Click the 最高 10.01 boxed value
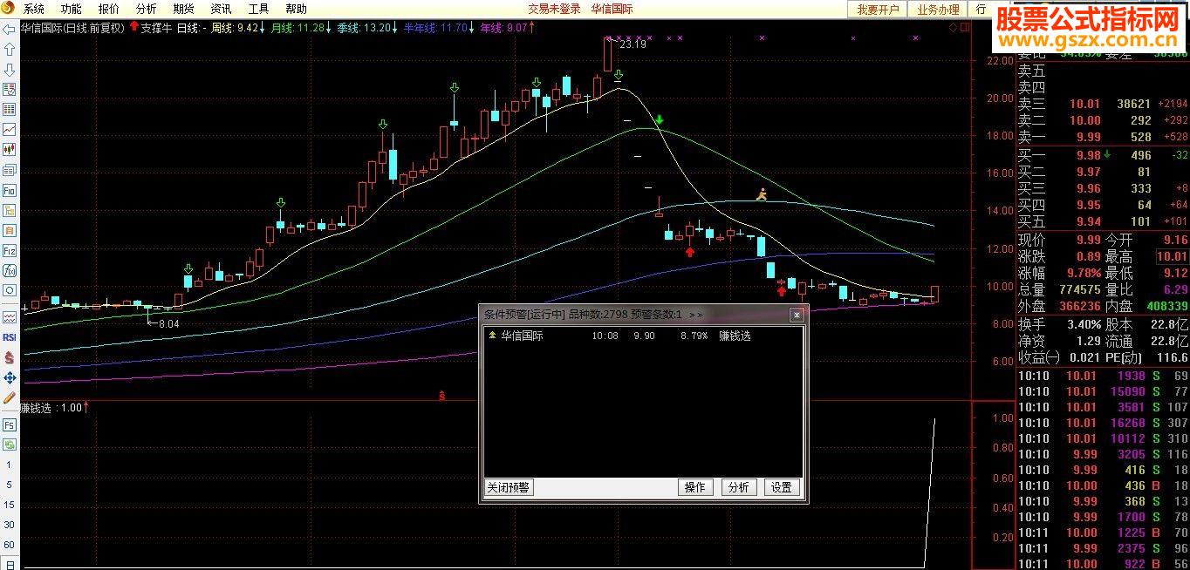The image size is (1190, 570). [1172, 256]
